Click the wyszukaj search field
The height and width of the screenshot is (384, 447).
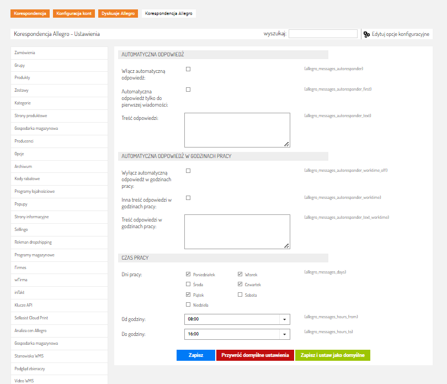323,34
